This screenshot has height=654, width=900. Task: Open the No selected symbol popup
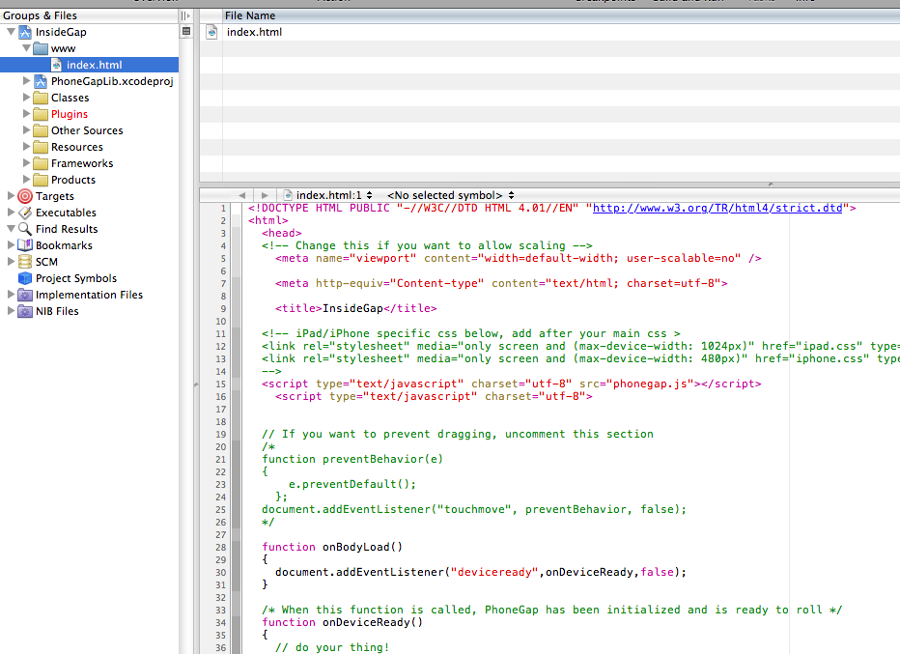451,195
